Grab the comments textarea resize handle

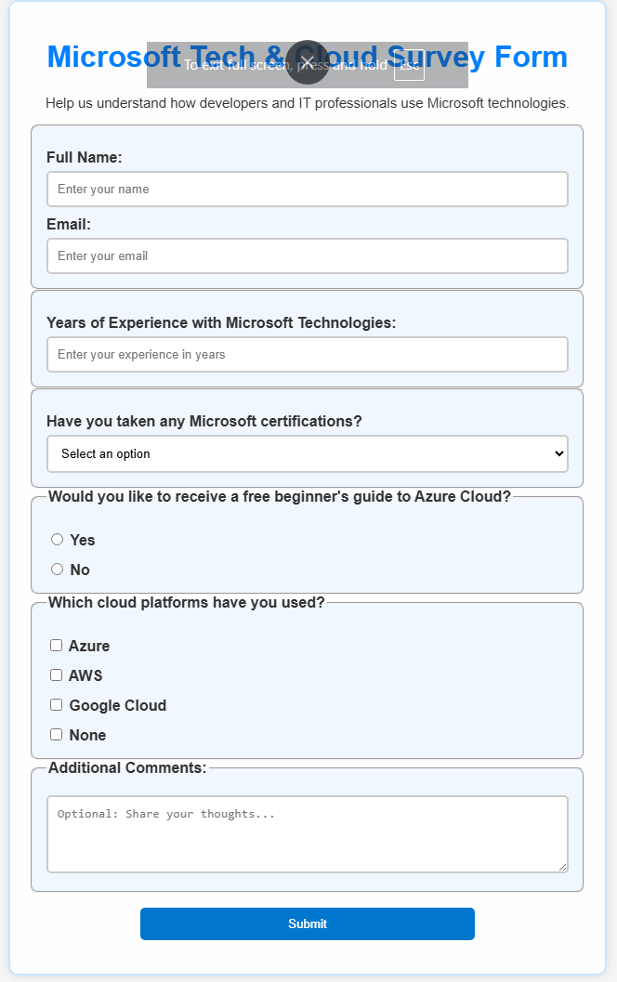pos(562,867)
